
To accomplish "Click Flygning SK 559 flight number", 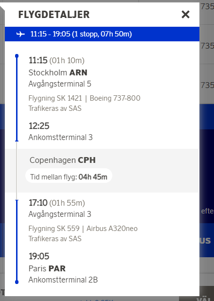I will 54,229.
